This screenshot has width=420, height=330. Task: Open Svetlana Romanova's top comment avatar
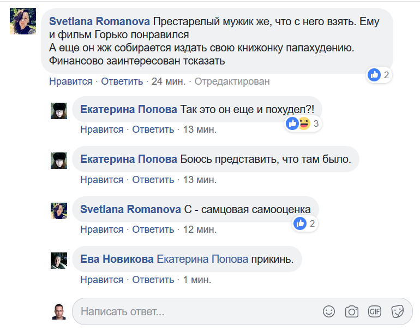pyautogui.click(x=23, y=22)
